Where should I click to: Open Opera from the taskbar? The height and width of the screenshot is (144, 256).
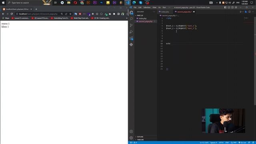[75, 3]
